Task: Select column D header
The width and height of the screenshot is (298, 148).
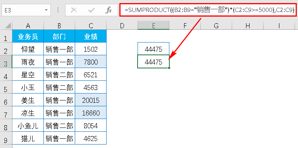Action: (122, 26)
